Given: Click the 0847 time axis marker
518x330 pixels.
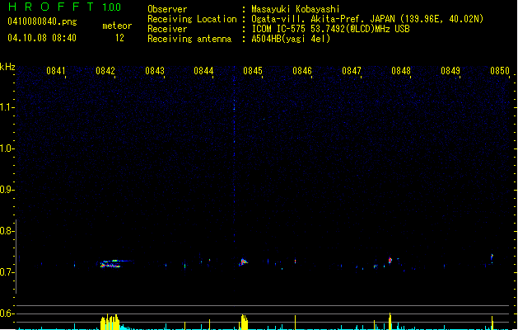Looking at the screenshot, I should (352, 71).
